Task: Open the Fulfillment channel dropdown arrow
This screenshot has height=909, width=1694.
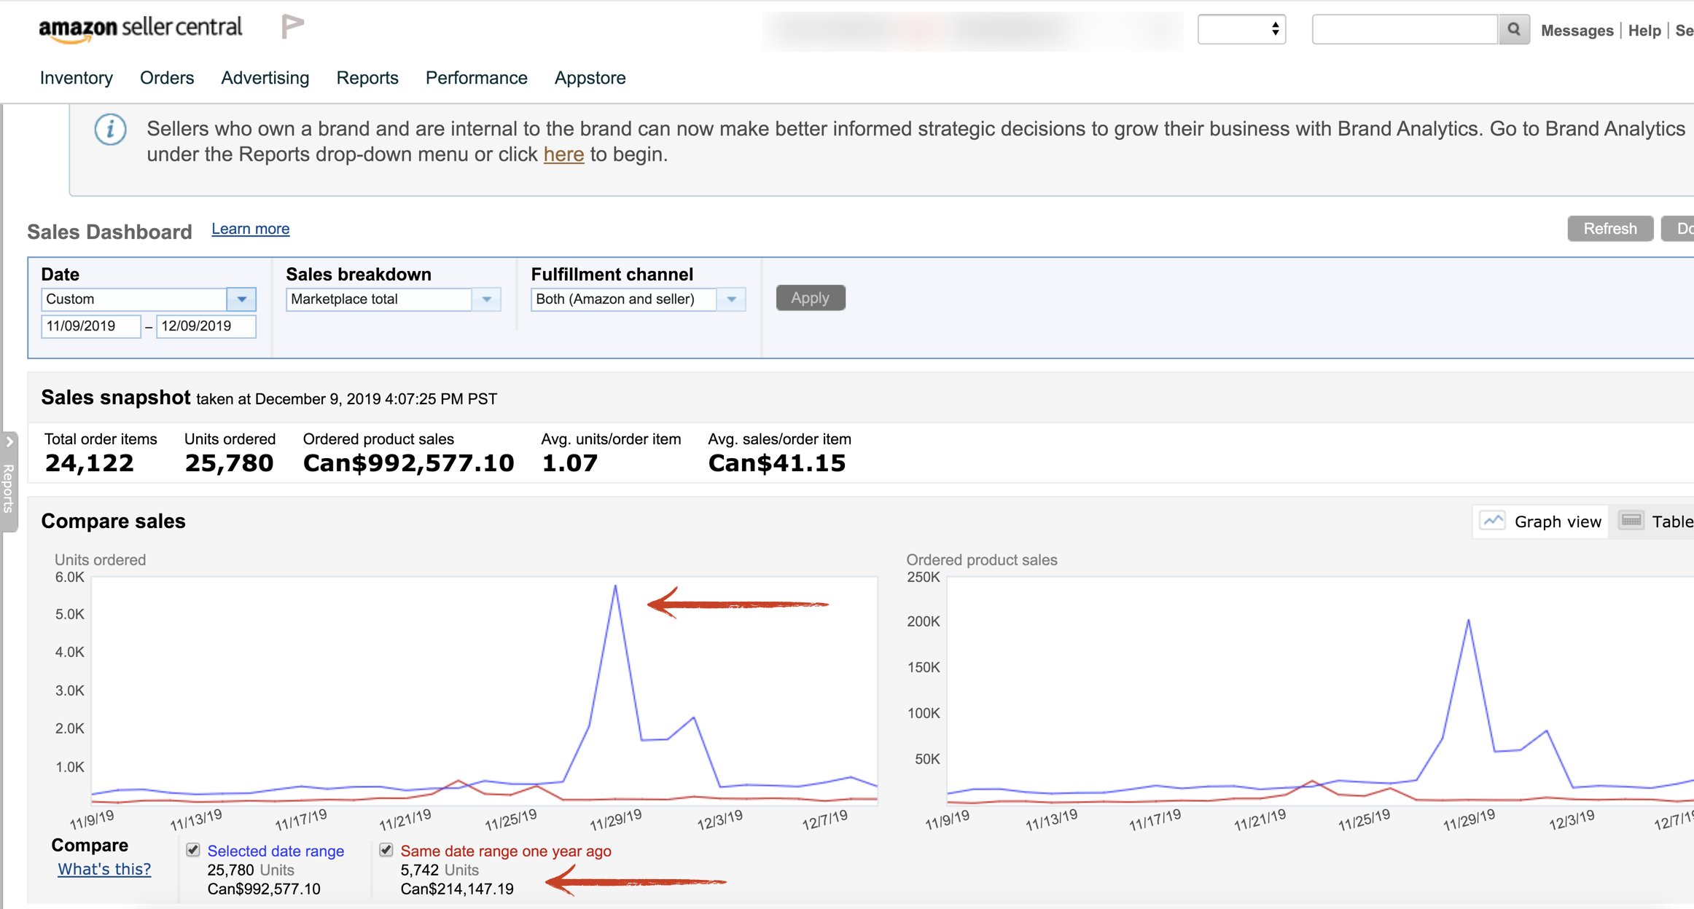Action: click(x=731, y=299)
